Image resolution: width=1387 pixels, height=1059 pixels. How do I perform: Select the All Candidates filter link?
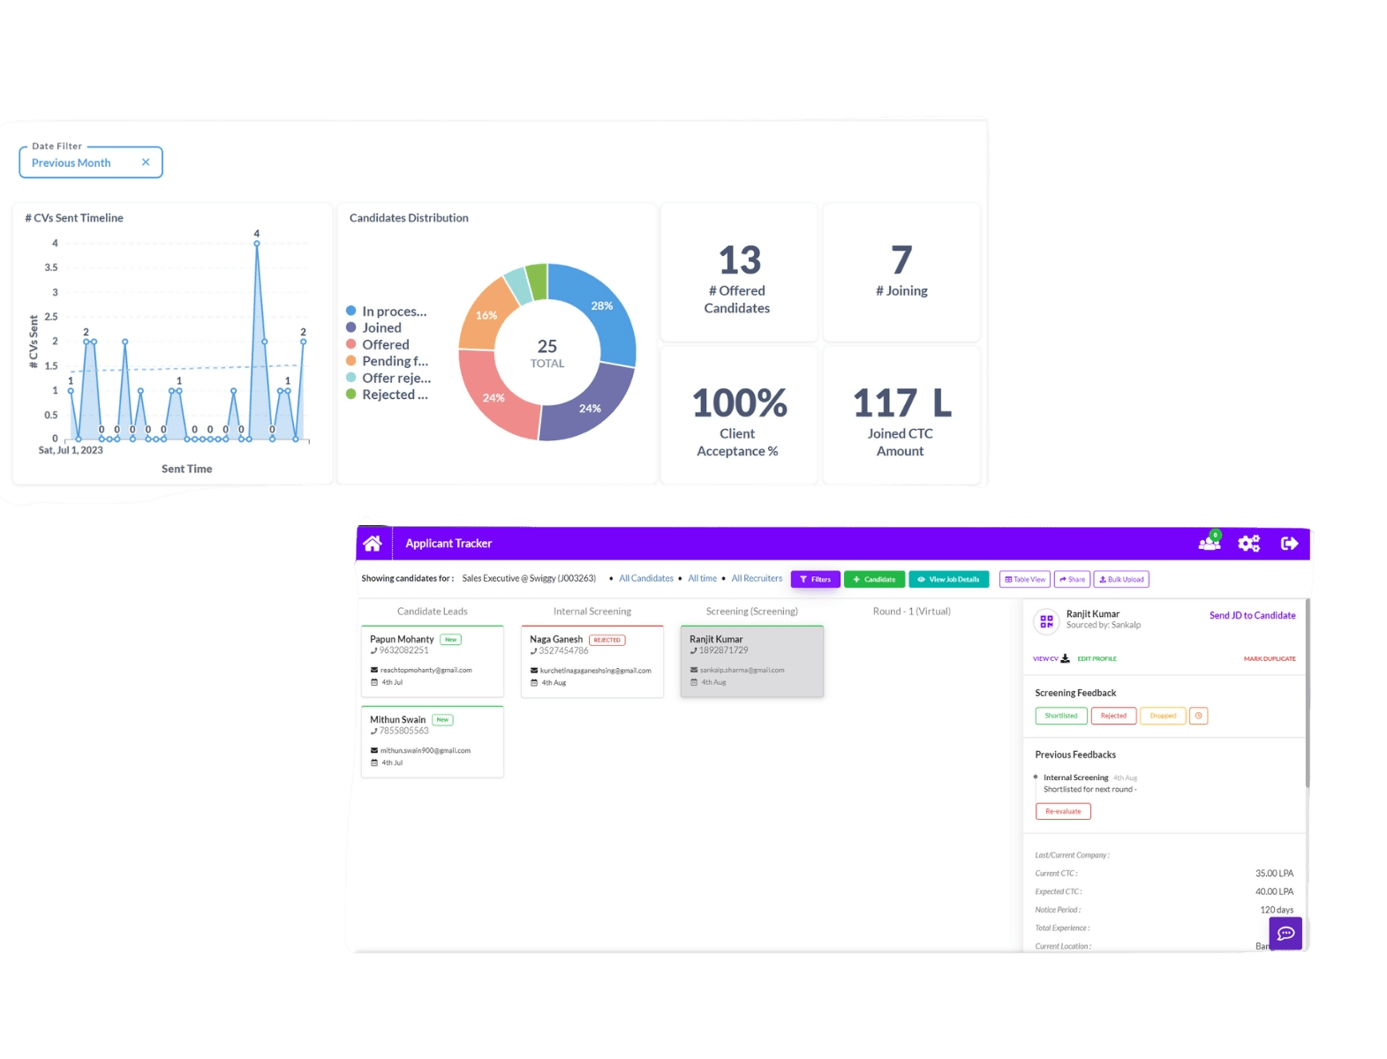(x=646, y=579)
